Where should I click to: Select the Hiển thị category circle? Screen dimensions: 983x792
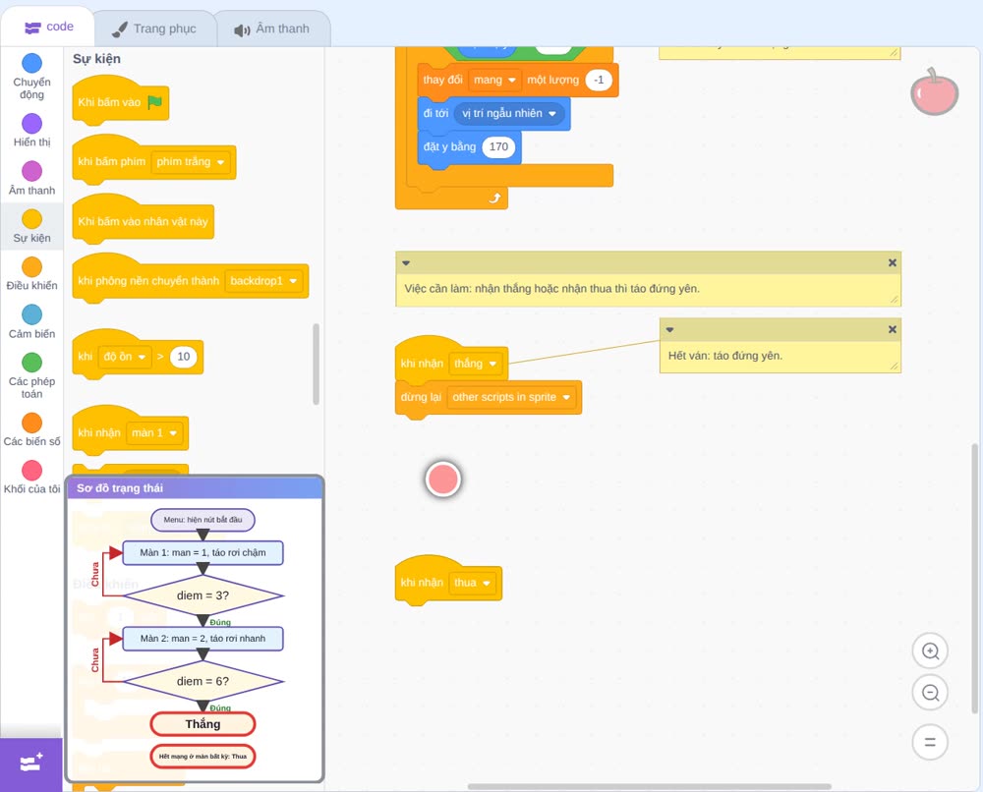32,124
